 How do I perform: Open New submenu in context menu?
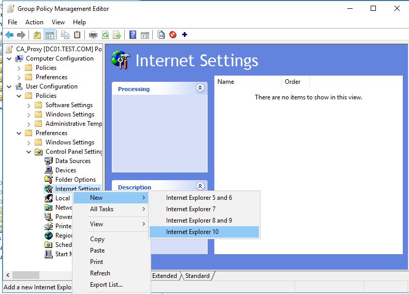coord(111,198)
